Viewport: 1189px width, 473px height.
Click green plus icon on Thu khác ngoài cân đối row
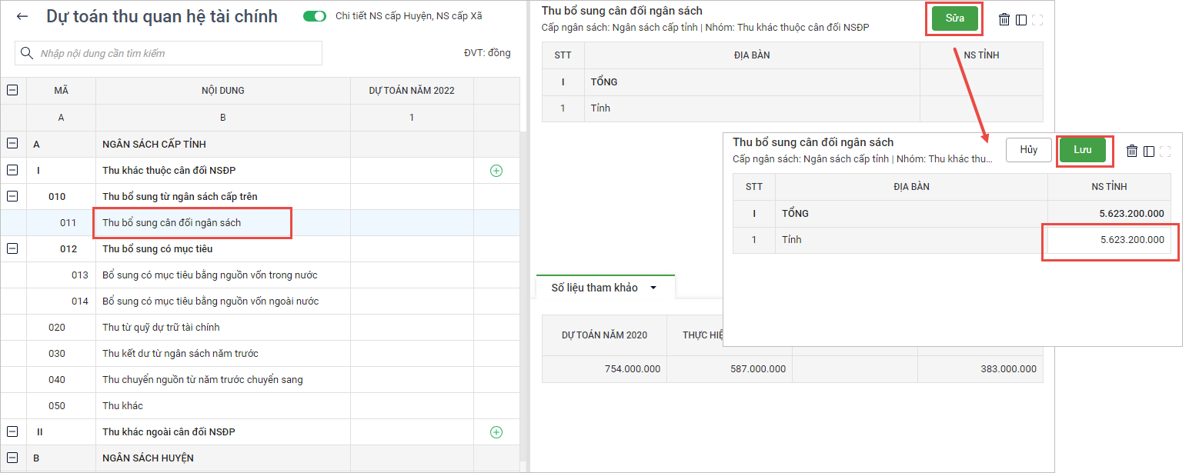point(496,432)
